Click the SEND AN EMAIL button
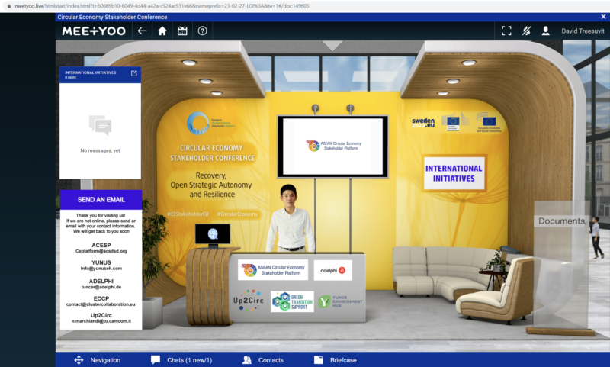 [101, 200]
